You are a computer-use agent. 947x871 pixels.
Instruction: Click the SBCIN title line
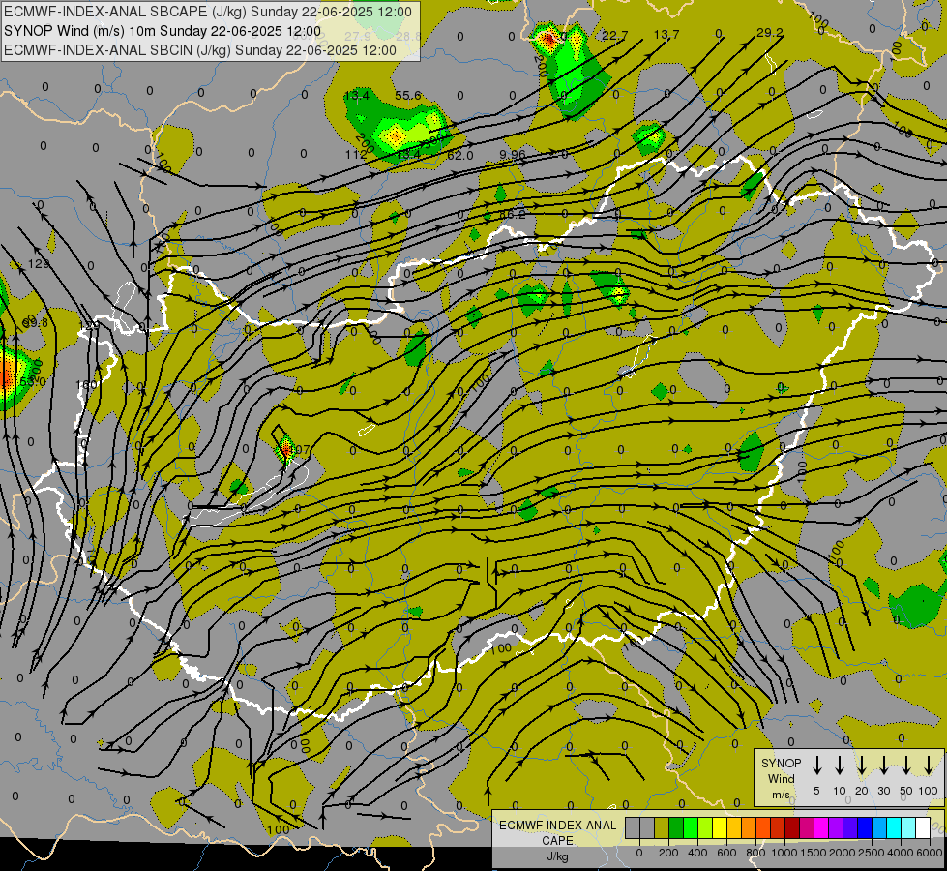click(200, 50)
